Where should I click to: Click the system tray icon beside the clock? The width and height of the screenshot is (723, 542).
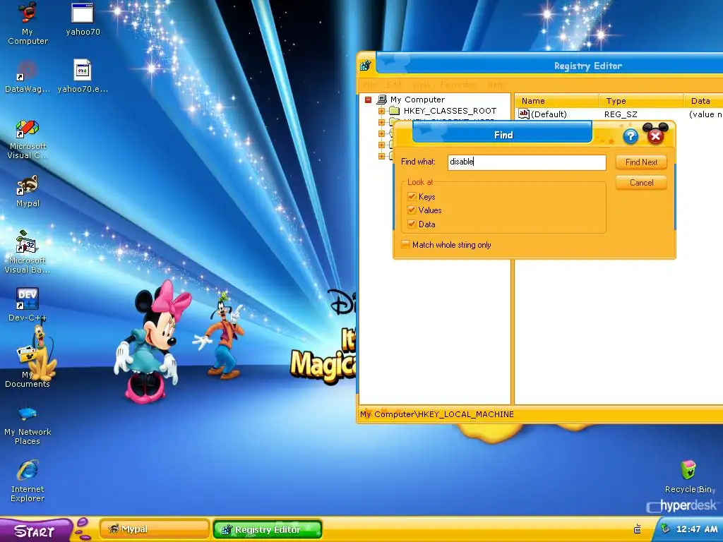click(x=664, y=529)
